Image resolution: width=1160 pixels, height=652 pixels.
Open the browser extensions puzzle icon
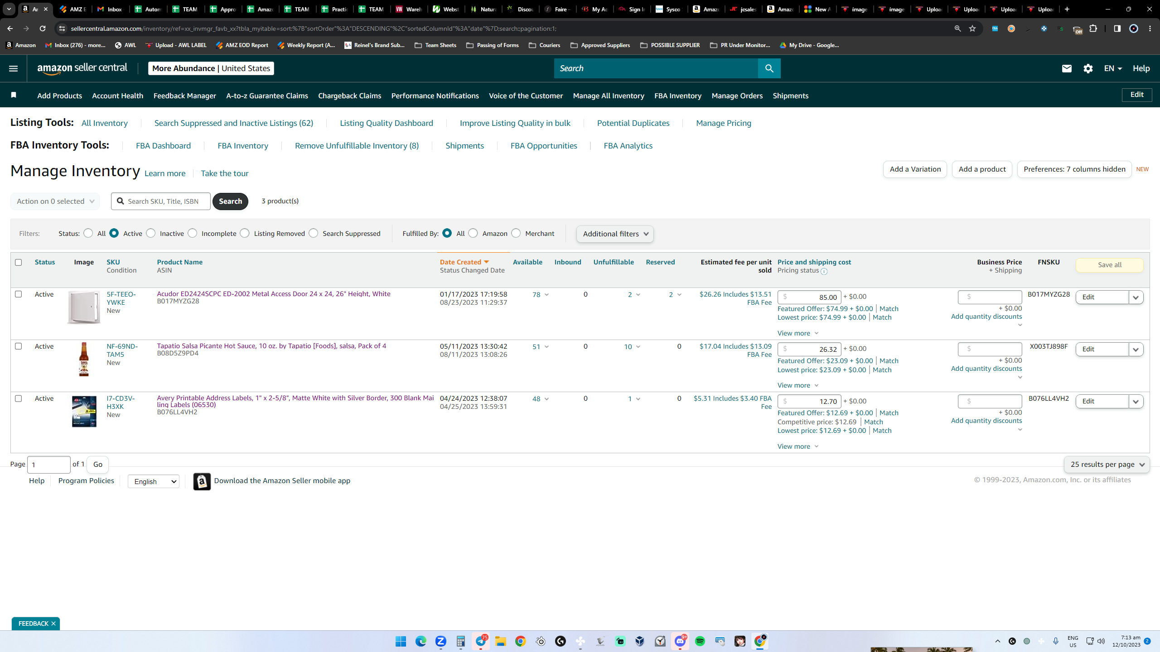(x=1093, y=29)
